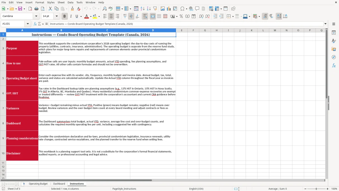Expand the formula bar
The image size is (339, 191).
tap(325, 24)
